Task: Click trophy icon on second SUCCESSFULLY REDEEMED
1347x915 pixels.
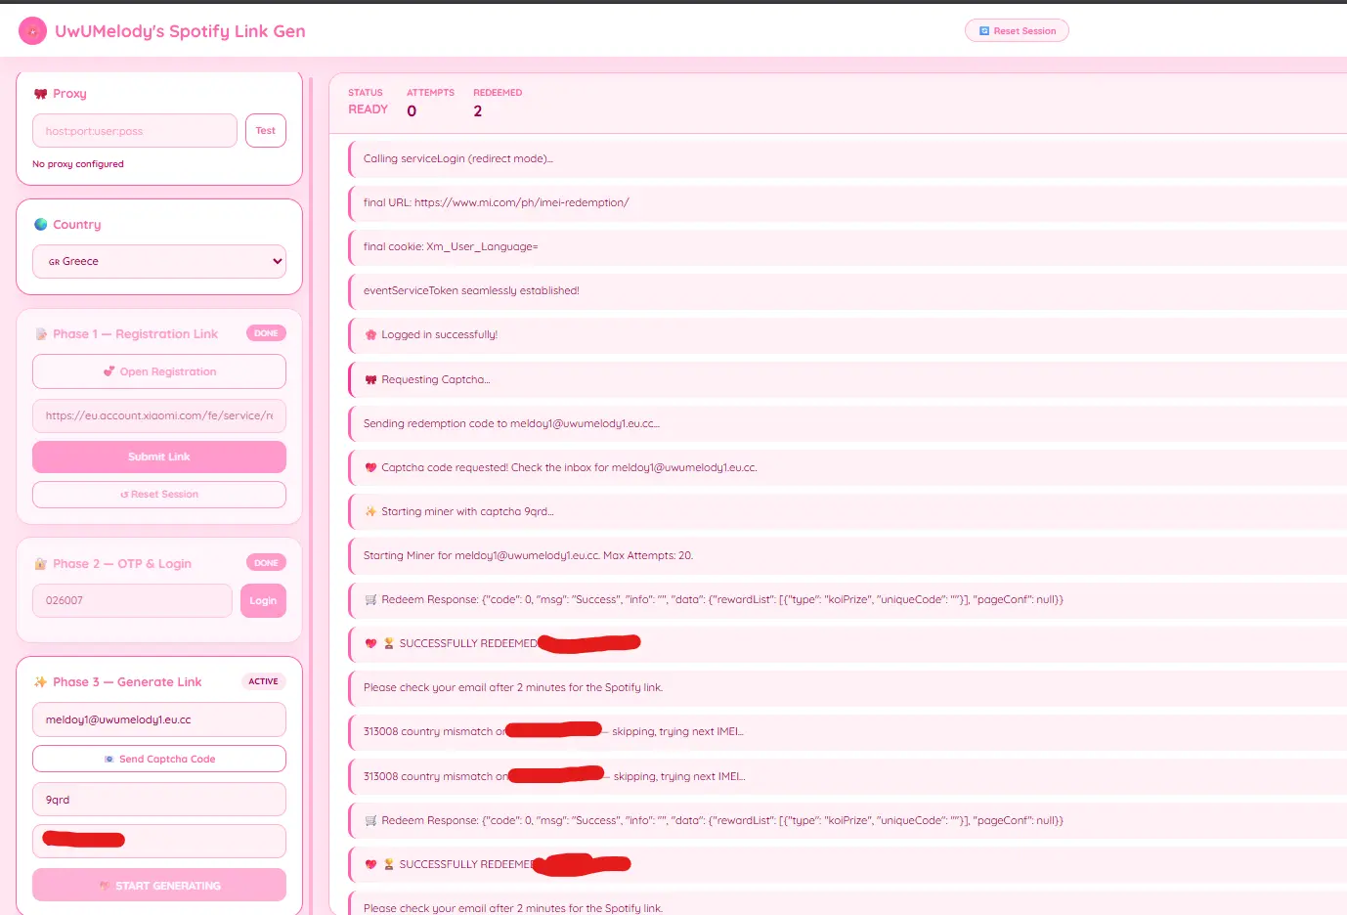Action: (389, 864)
